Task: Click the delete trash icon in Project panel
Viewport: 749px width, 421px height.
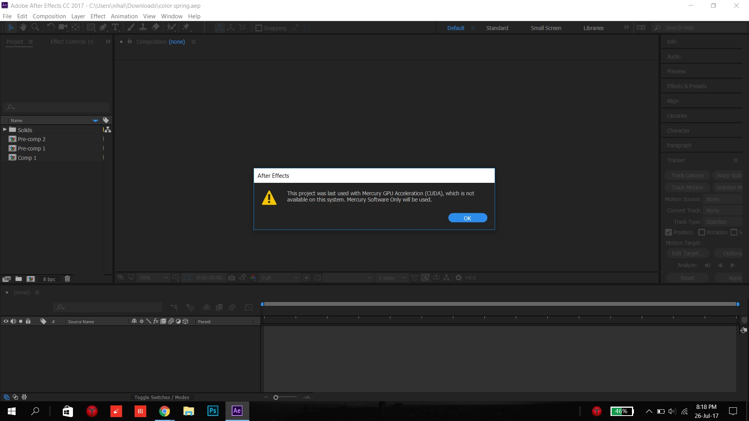Action: point(67,279)
